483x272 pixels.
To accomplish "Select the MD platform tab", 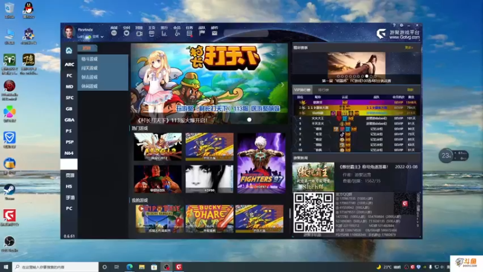I will pos(69,86).
